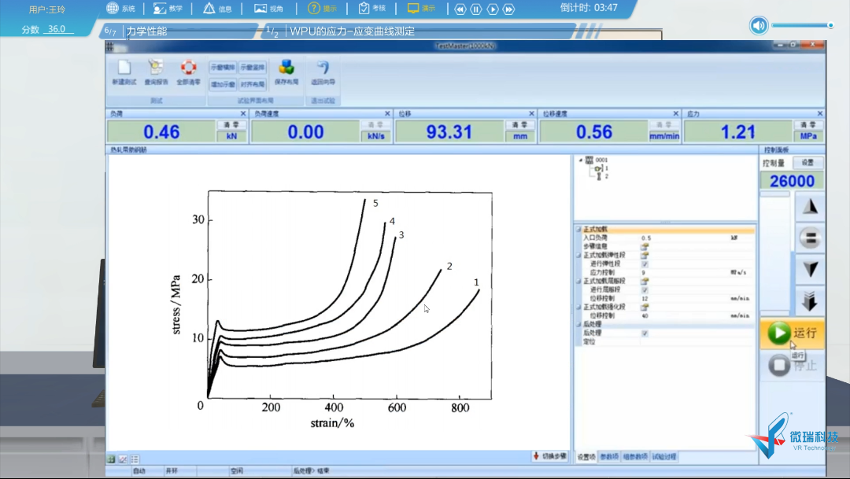Toggle the 进行屈服段 checkbox
The image size is (850, 479).
coord(645,290)
